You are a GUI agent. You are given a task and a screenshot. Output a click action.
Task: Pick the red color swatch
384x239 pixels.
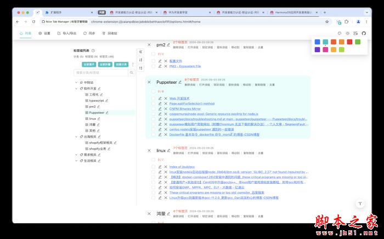349,42
